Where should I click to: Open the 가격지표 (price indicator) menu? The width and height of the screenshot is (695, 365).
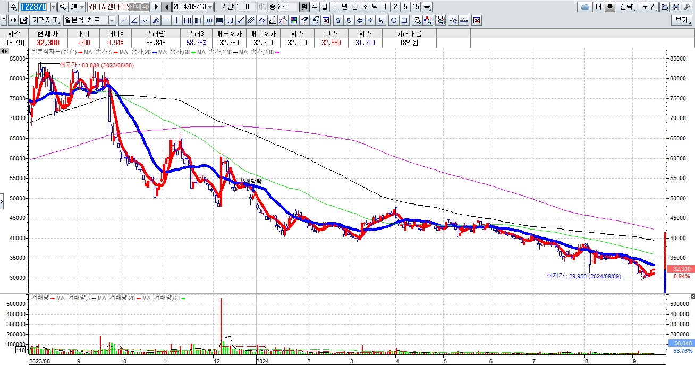(x=45, y=20)
